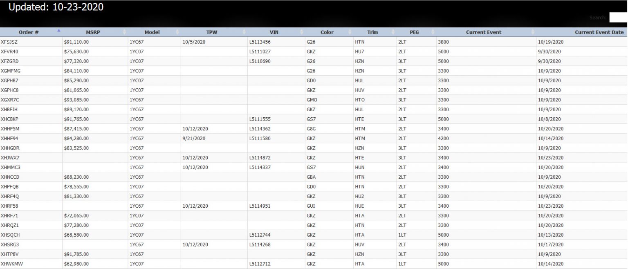Click the sort arrows icon in Color header

pyautogui.click(x=350, y=32)
